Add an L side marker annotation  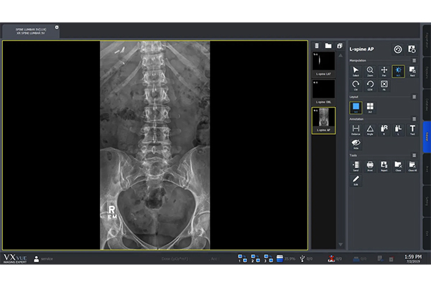[x=398, y=130]
